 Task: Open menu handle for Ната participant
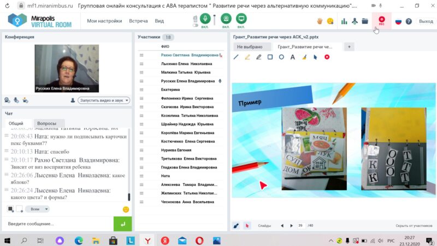[x=141, y=176]
